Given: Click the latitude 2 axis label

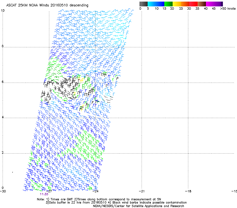Looking at the screenshot, I should click(x=3, y=152).
